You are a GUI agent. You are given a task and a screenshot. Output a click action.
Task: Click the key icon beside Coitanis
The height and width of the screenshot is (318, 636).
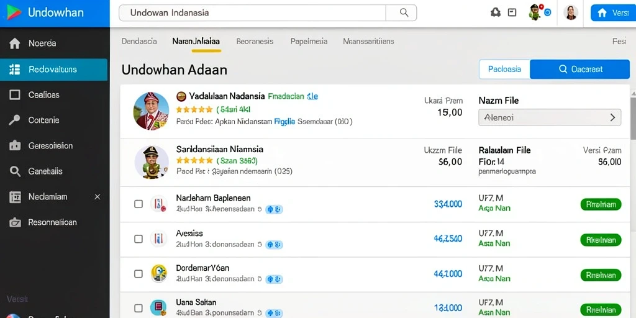(x=15, y=120)
